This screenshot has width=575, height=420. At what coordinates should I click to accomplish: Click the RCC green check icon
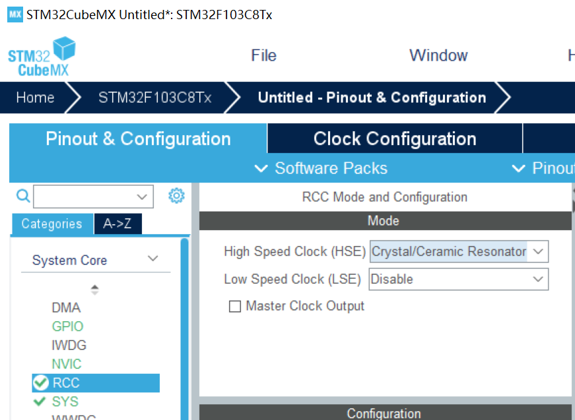(x=41, y=382)
